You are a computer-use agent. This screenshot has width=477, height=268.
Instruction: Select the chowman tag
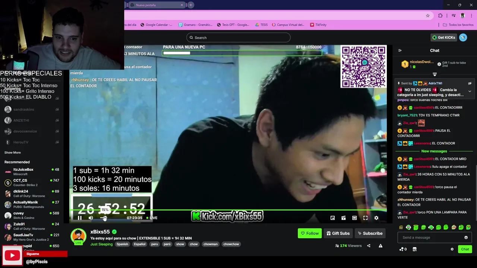(210, 244)
